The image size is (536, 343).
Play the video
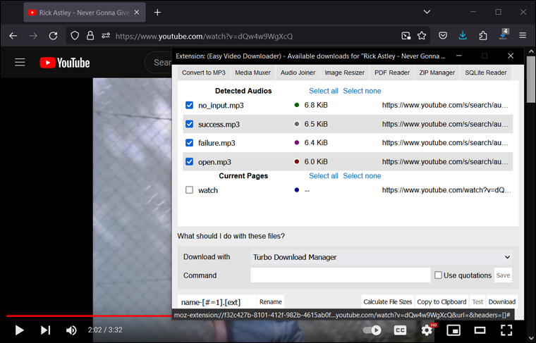click(19, 330)
